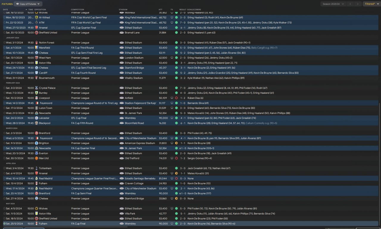Click the Blackpool club badge

pos(37,123)
